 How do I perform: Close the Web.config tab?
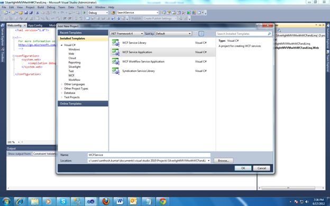click(24, 25)
